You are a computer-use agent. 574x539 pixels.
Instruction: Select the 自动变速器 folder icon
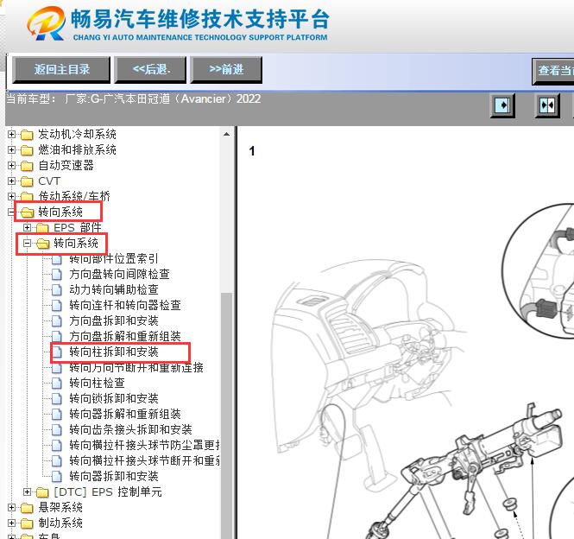point(27,166)
